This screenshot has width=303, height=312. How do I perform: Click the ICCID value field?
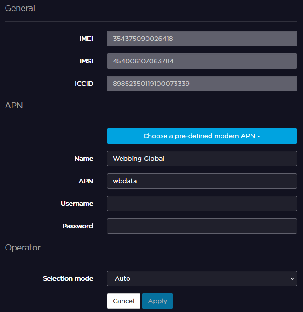(202, 84)
